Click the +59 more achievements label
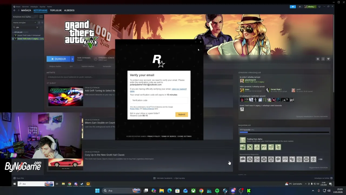Image resolution: width=346 pixels, height=195 pixels. (320, 159)
